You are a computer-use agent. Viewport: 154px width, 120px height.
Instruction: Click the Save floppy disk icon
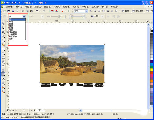(x=13, y=11)
